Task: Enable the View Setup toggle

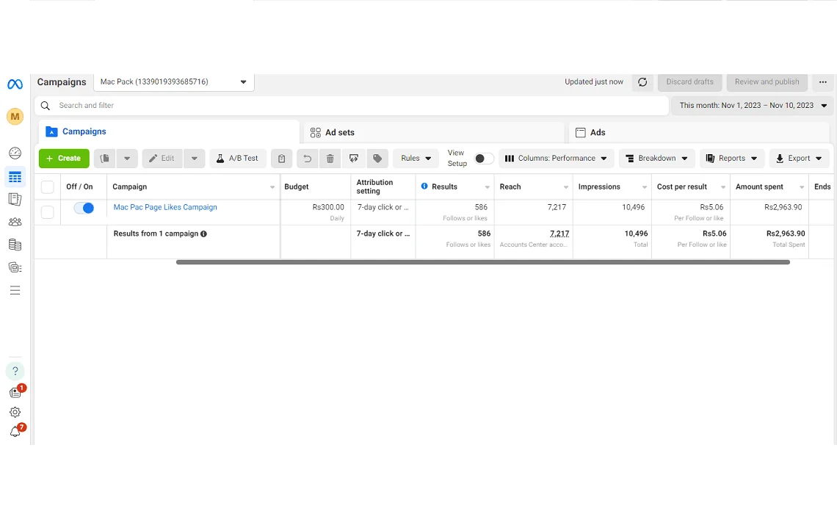Action: pyautogui.click(x=483, y=159)
